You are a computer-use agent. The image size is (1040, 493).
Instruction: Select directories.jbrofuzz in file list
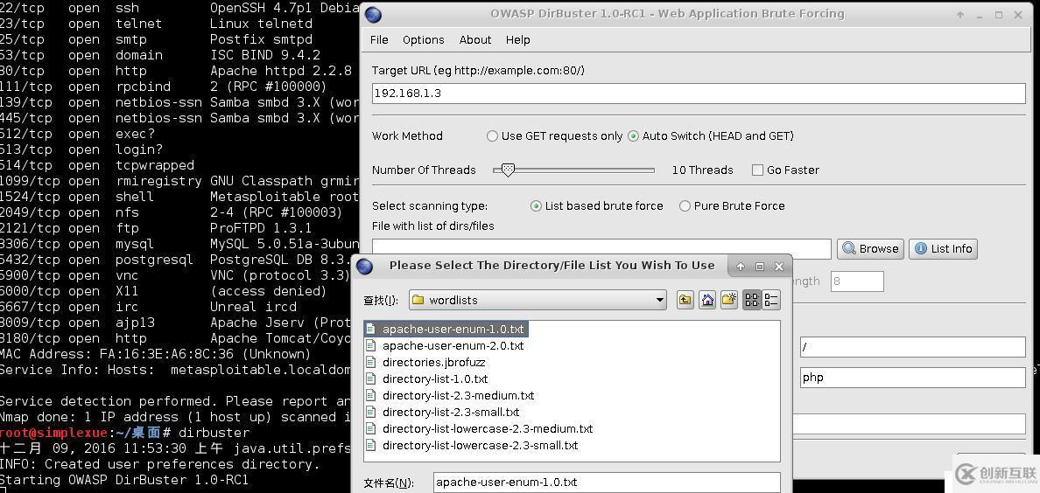coord(434,363)
